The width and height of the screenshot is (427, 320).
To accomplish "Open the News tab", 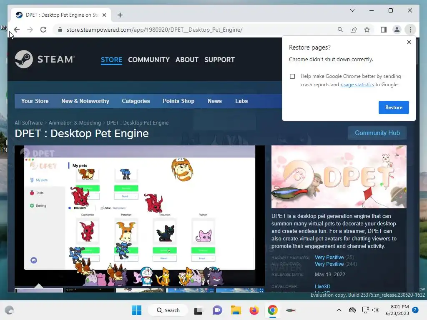I will click(x=215, y=101).
